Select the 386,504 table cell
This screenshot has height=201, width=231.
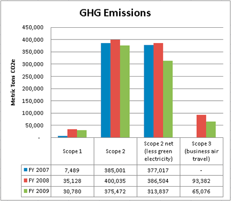click(x=158, y=181)
